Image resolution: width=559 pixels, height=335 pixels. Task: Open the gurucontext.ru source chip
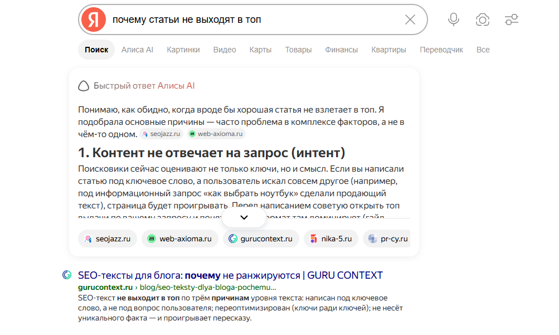click(261, 239)
